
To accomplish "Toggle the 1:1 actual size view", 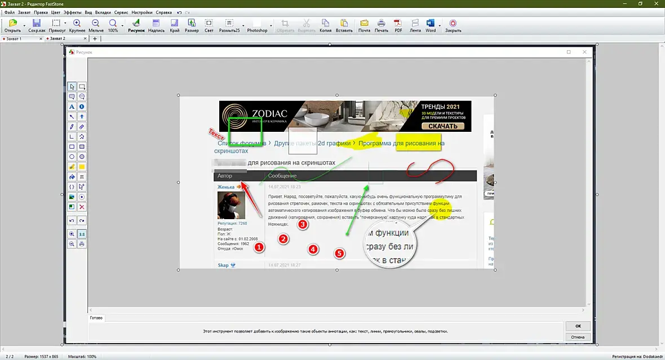I will click(82, 234).
